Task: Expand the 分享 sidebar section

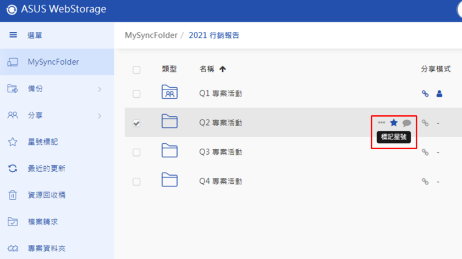Action: [x=100, y=116]
